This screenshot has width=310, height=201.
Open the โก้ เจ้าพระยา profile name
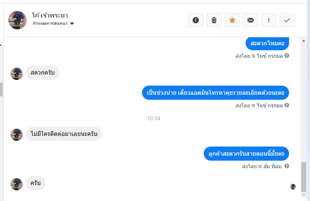click(x=50, y=16)
